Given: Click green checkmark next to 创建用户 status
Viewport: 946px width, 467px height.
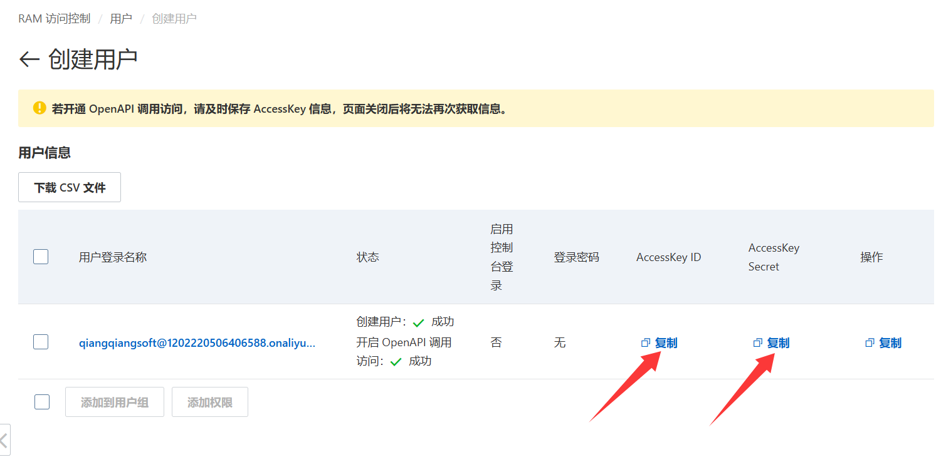Looking at the screenshot, I should click(419, 323).
